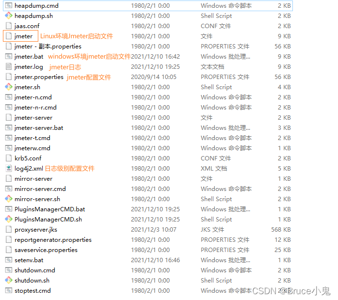Select the PluginsManagerCMD.sh file name

point(48,219)
